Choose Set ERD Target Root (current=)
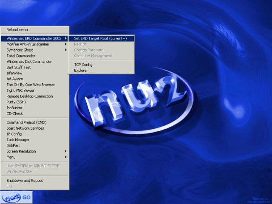This screenshot has height=204, width=272. (x=101, y=39)
